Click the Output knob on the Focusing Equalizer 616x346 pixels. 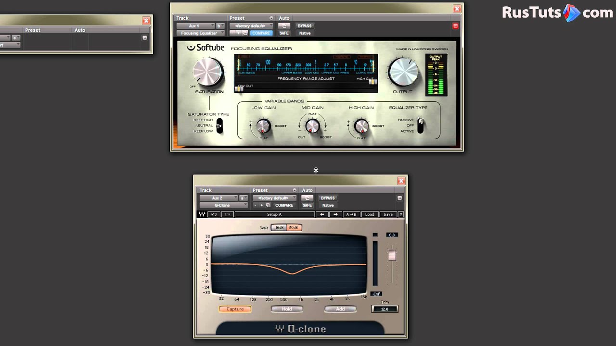pyautogui.click(x=403, y=72)
